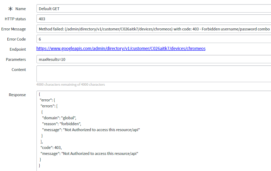This screenshot has height=171, width=271.
Task: Click the Parameters field with maxResults=10
Action: click(154, 59)
